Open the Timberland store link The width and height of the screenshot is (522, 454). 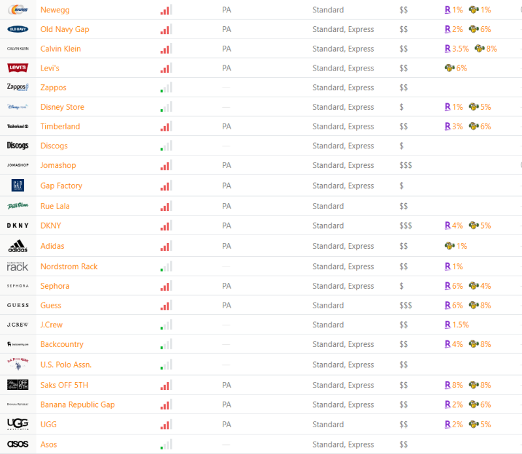point(60,127)
